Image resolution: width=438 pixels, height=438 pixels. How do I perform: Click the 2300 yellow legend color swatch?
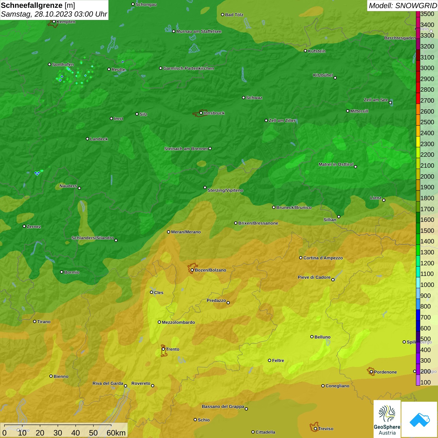[418, 142]
